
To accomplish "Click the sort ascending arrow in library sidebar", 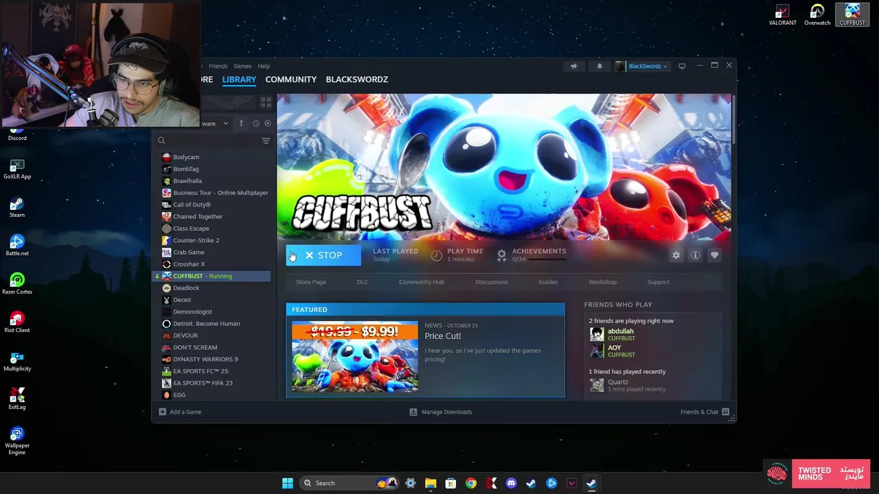I will (241, 123).
